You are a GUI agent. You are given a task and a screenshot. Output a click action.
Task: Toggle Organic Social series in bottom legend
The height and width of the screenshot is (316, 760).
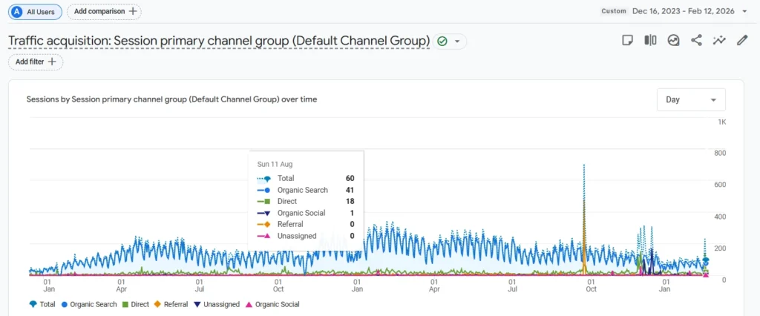pos(272,304)
